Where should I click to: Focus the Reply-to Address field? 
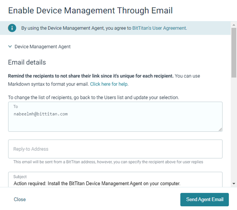coord(115,149)
